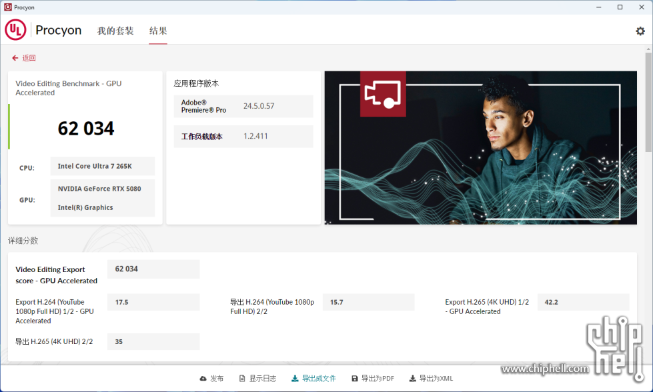This screenshot has width=653, height=392.
Task: Click the H.265 4K 1/2 value 42.2
Action: [x=552, y=302]
